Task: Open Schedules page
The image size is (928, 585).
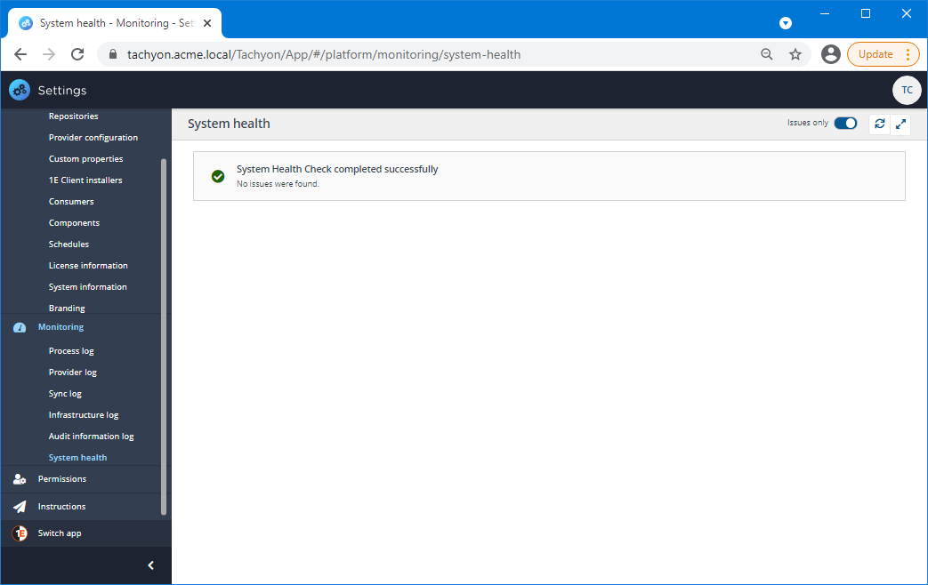Action: (x=69, y=244)
